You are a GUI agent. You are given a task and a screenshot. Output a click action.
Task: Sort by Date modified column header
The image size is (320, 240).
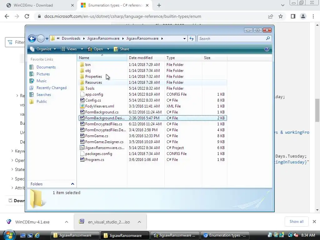[146, 58]
